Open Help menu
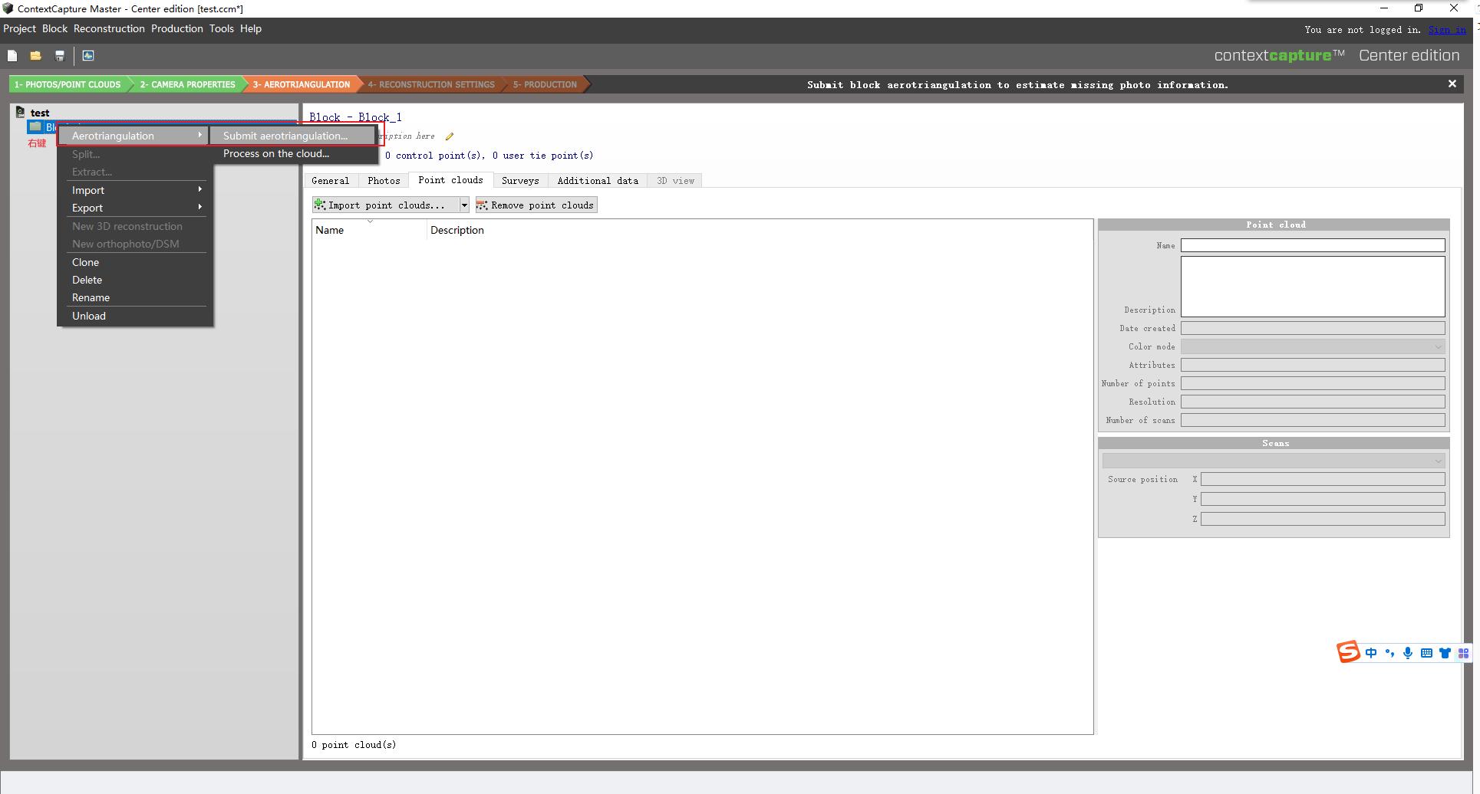Screen dimensions: 1480x794 [250, 28]
